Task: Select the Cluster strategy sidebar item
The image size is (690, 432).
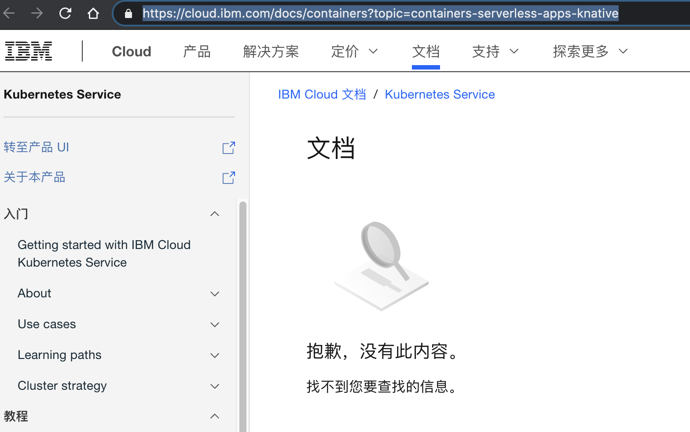Action: 62,385
